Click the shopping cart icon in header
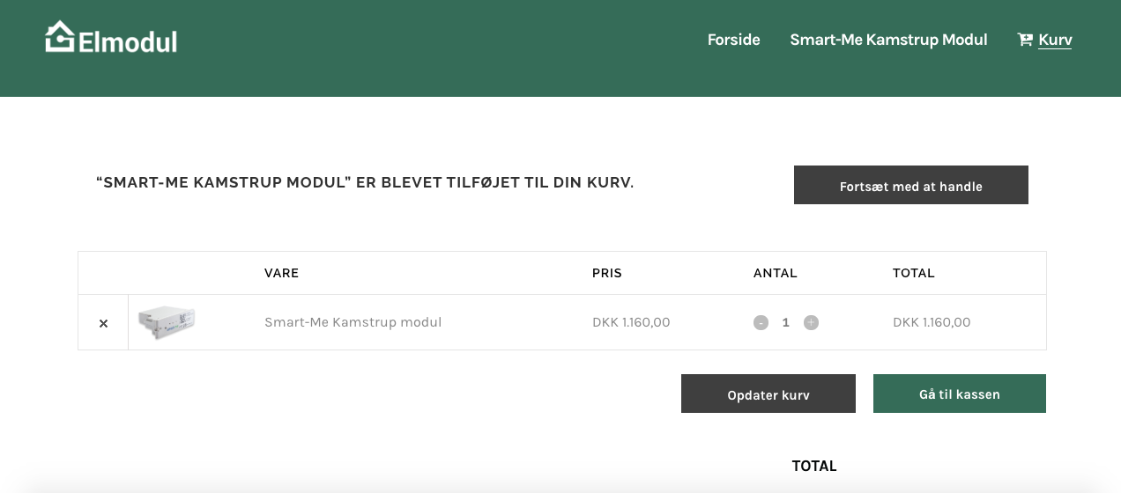Screen dimensions: 1121x493 pos(1024,40)
